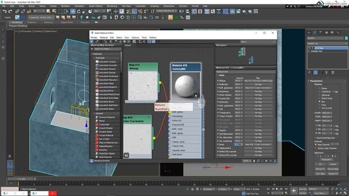Image resolution: width=349 pixels, height=196 pixels.
Task: Click the Redo arrow in main toolbar
Action: (x=10, y=11)
